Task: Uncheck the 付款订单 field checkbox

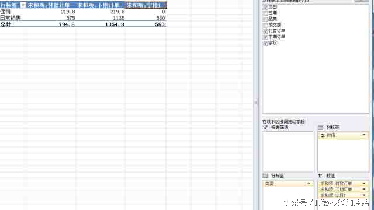Action: click(265, 31)
